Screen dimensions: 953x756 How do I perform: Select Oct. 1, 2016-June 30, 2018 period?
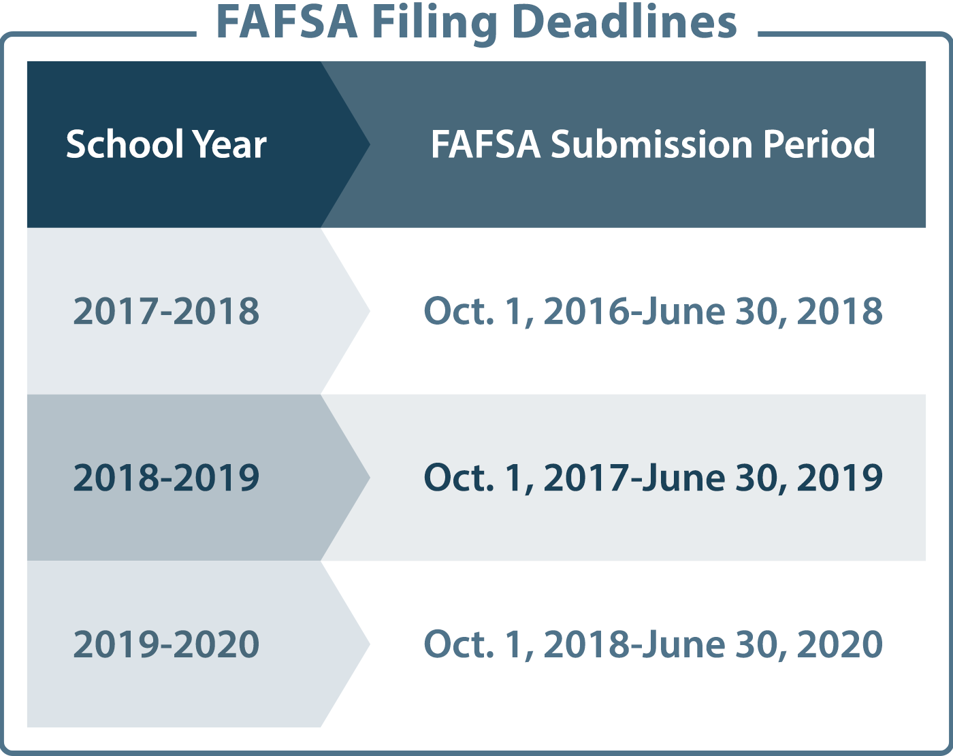653,311
